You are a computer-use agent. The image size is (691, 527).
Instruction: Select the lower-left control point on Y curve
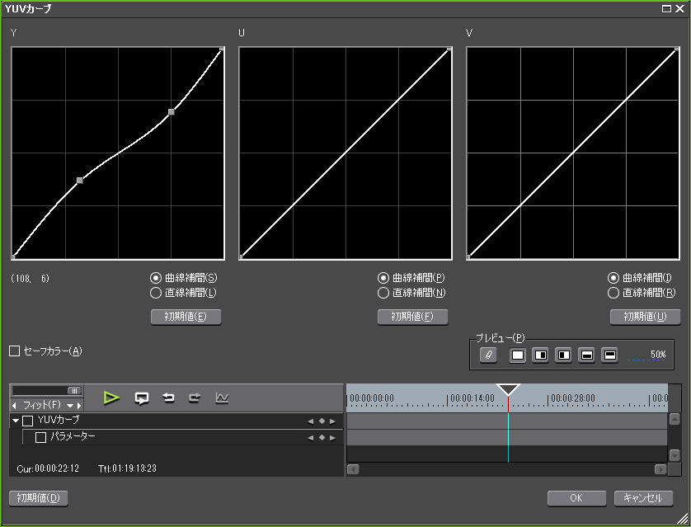(x=80, y=181)
